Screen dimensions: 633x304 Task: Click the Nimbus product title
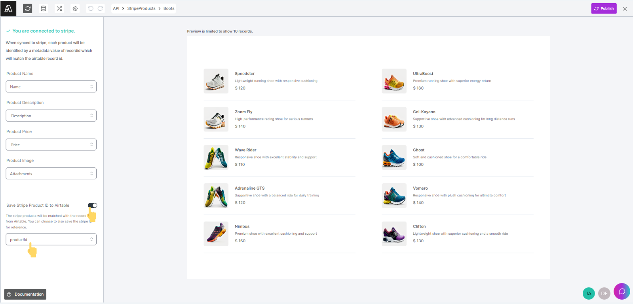242,227
